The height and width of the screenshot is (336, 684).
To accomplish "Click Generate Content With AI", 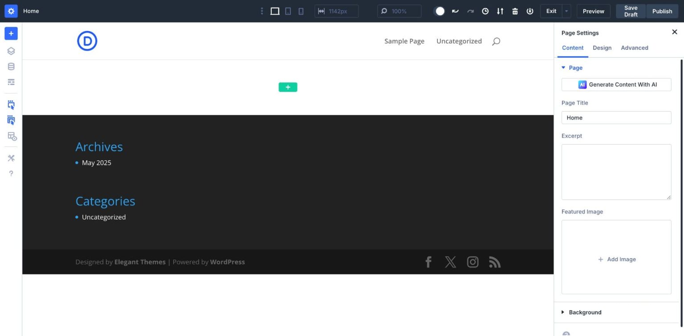I will click(x=616, y=85).
